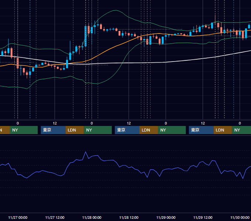251x221 pixels.
Task: Click the '11/27 12:00' date label
Action: (55, 217)
